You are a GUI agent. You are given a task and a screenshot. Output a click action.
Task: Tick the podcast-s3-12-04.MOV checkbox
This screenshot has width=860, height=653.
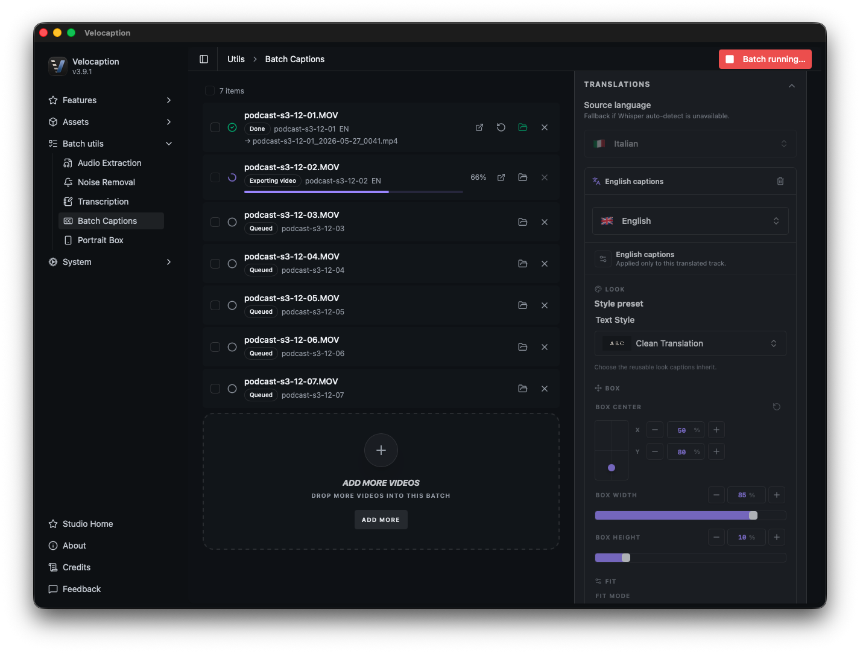point(215,264)
